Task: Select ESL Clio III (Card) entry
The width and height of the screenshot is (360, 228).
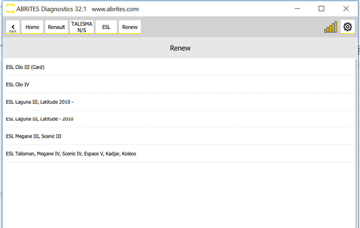Action: pyautogui.click(x=25, y=68)
